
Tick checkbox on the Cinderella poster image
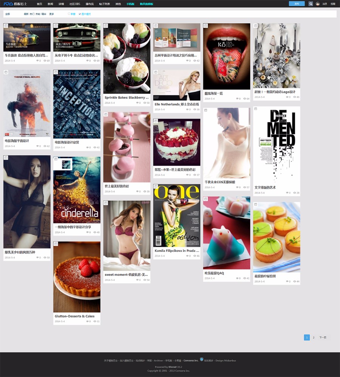pyautogui.click(x=56, y=159)
